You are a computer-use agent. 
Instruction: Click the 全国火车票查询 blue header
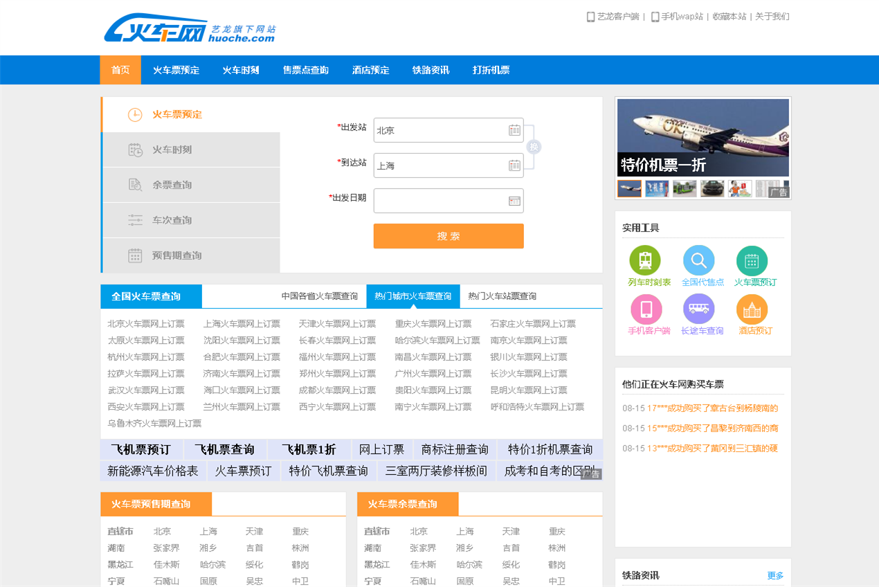[x=151, y=296]
